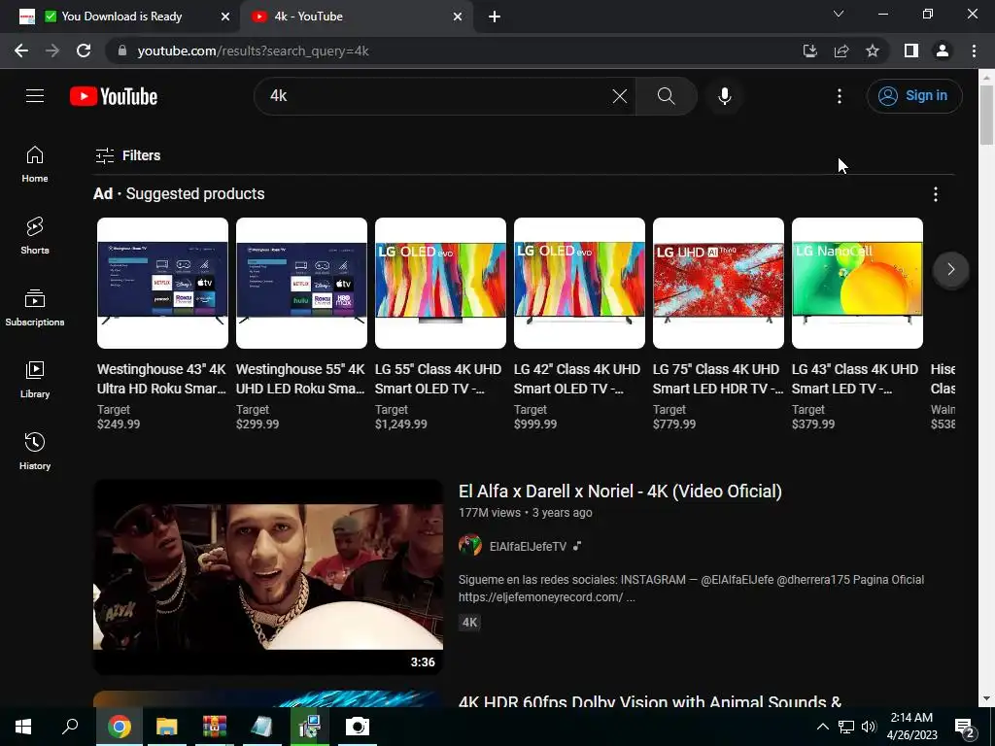Clear the search box with the X
The image size is (995, 746).
[x=619, y=96]
